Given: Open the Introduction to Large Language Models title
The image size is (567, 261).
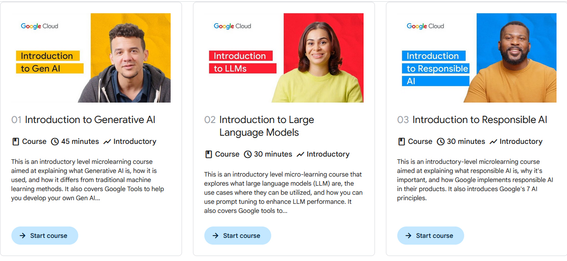Looking at the screenshot, I should pyautogui.click(x=267, y=126).
